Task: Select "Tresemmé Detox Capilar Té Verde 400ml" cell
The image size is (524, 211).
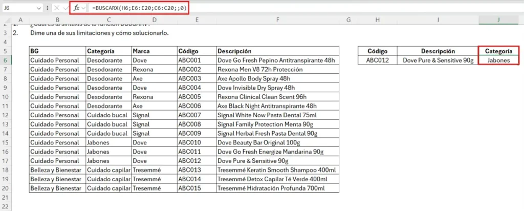Action: coord(278,179)
